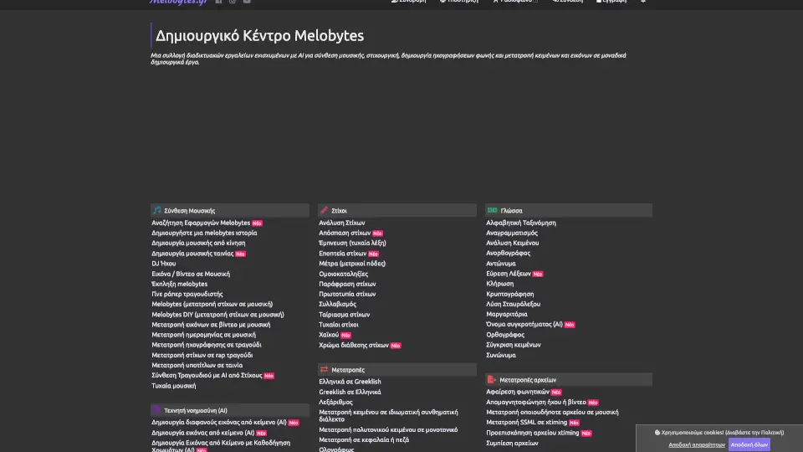803x452 pixels.
Task: Open Λύση Σταυρολέξου
Action: coord(513,305)
